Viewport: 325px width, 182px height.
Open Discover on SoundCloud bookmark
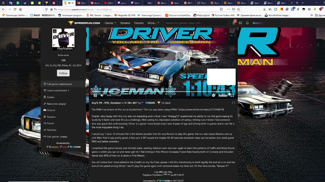pyautogui.click(x=178, y=15)
